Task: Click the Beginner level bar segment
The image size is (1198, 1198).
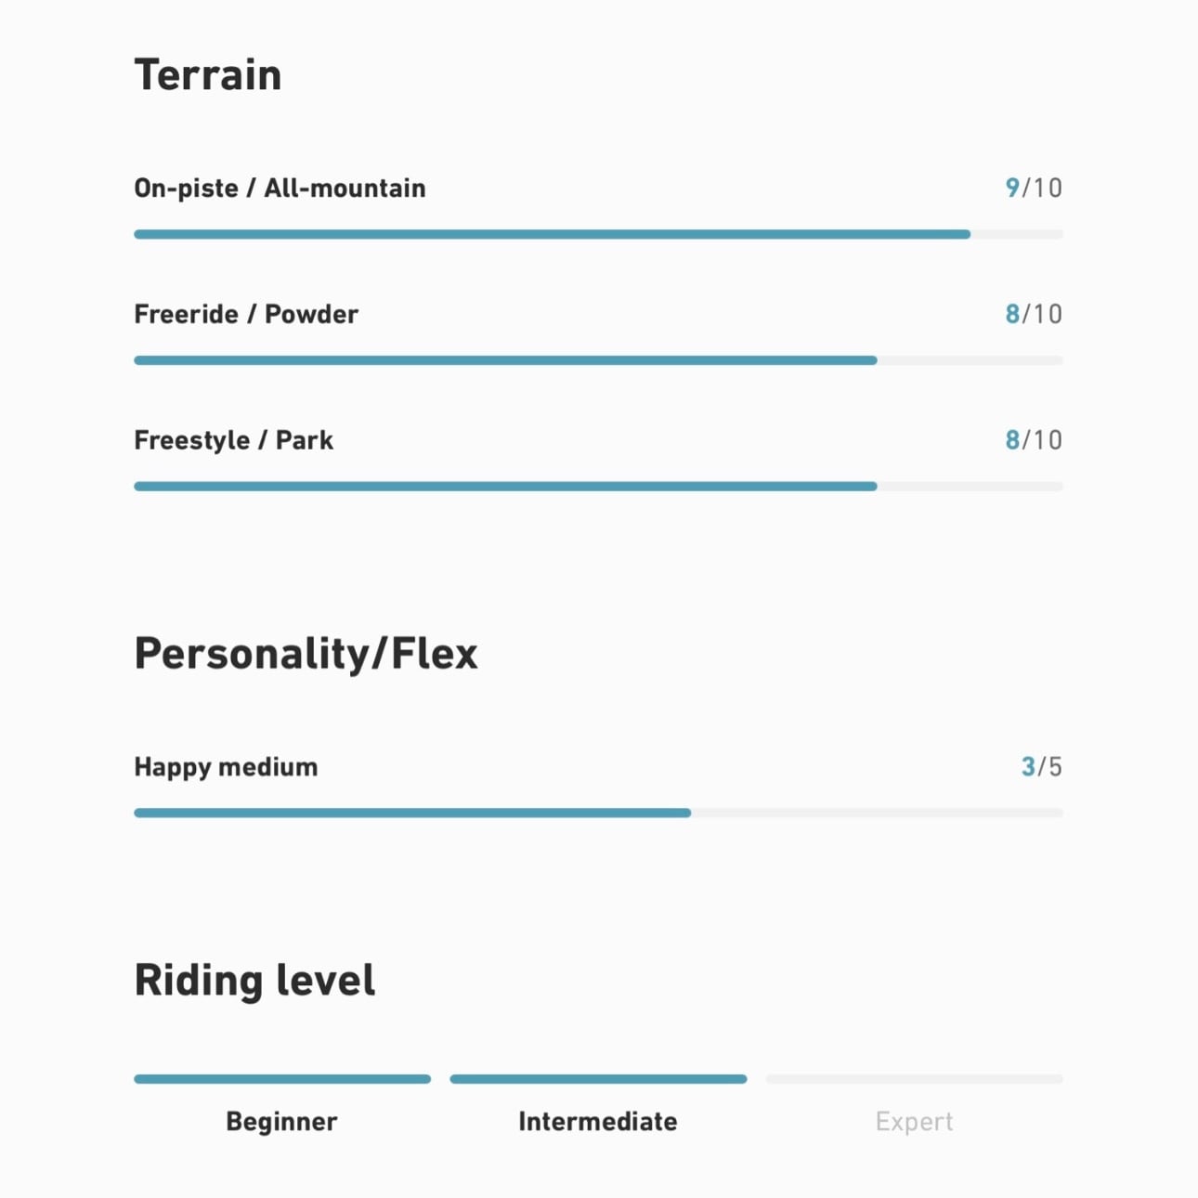Action: (x=282, y=1079)
